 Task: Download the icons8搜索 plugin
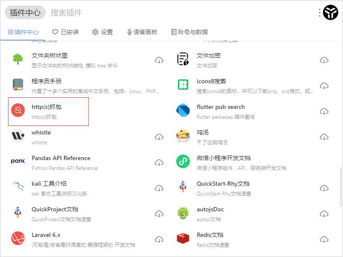(324, 85)
